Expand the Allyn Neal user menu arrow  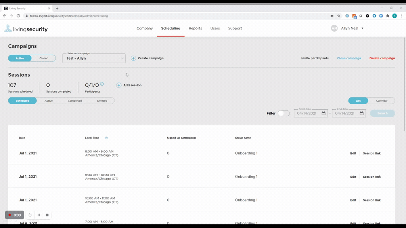click(362, 28)
